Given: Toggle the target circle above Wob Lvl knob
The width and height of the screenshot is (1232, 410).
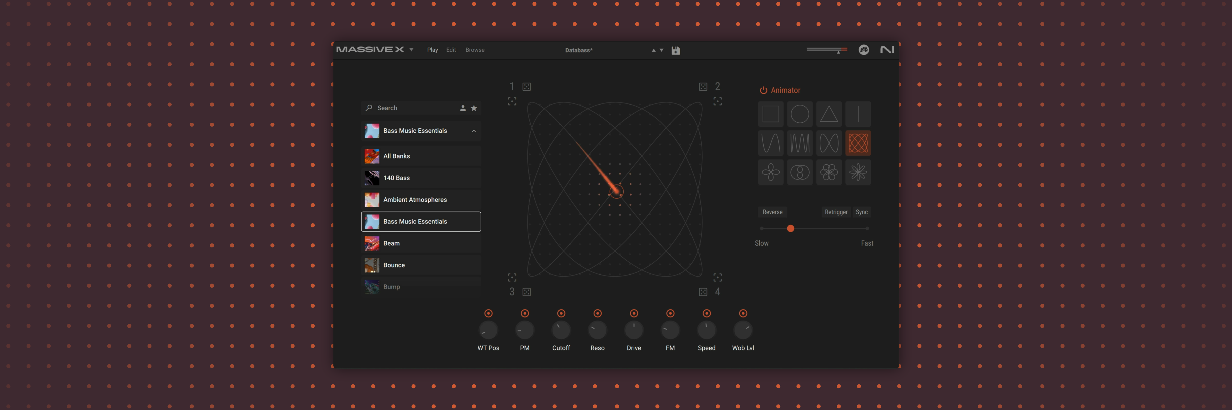Looking at the screenshot, I should click(x=743, y=313).
